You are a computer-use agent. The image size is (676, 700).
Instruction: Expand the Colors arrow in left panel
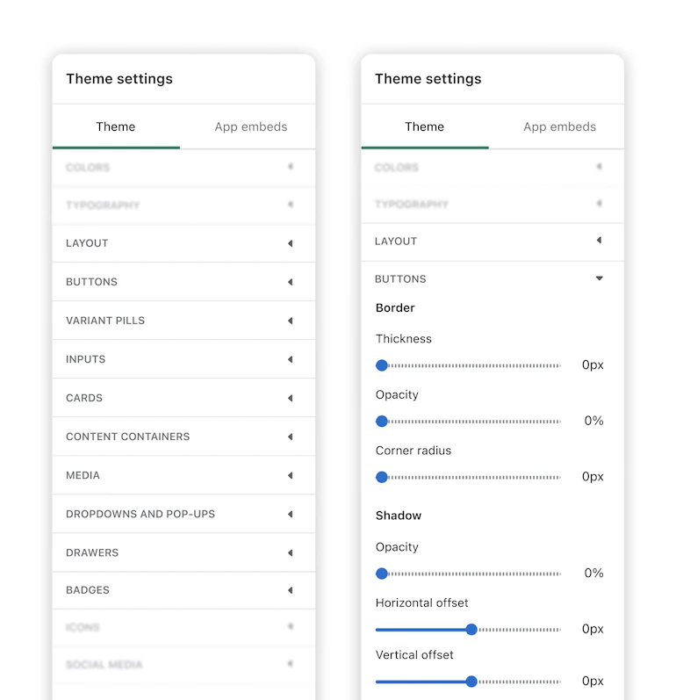pyautogui.click(x=291, y=167)
